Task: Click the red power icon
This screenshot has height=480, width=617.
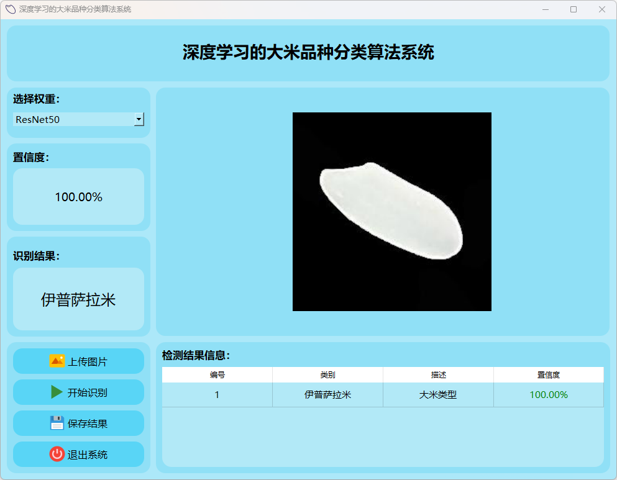Action: (57, 454)
